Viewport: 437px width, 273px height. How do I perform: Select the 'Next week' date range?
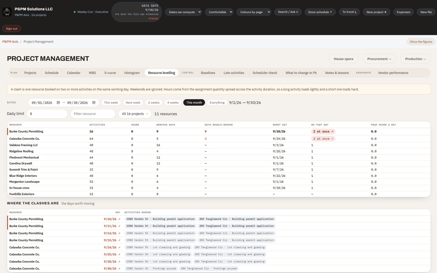[x=133, y=103]
